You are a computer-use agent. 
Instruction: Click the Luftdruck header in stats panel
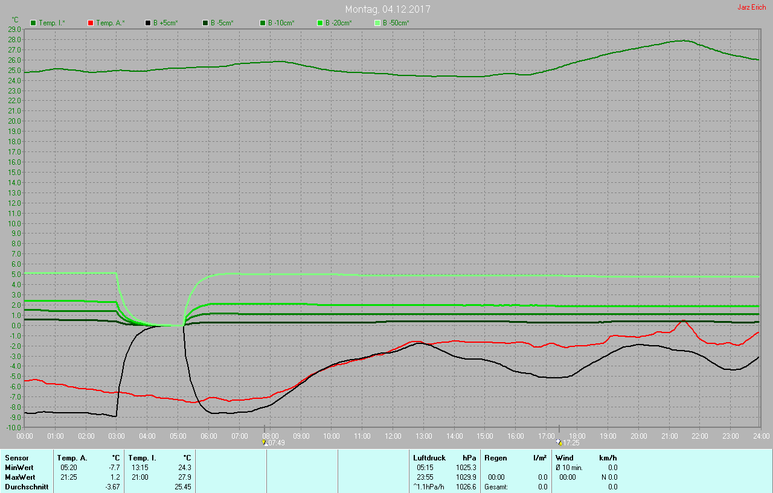click(429, 458)
